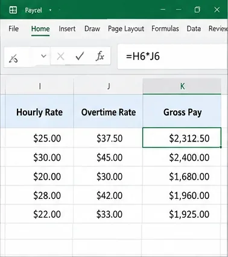Image resolution: width=228 pixels, height=257 pixels.
Task: Confirm formula with the checkmark icon
Action: pyautogui.click(x=80, y=56)
